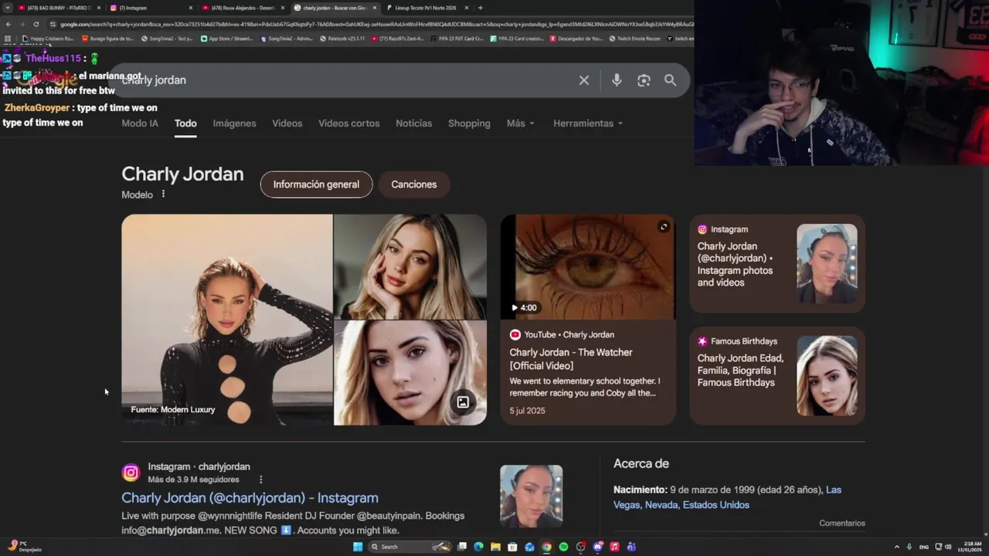Open Microsoft Edge from taskbar
This screenshot has width=989, height=556.
point(478,547)
